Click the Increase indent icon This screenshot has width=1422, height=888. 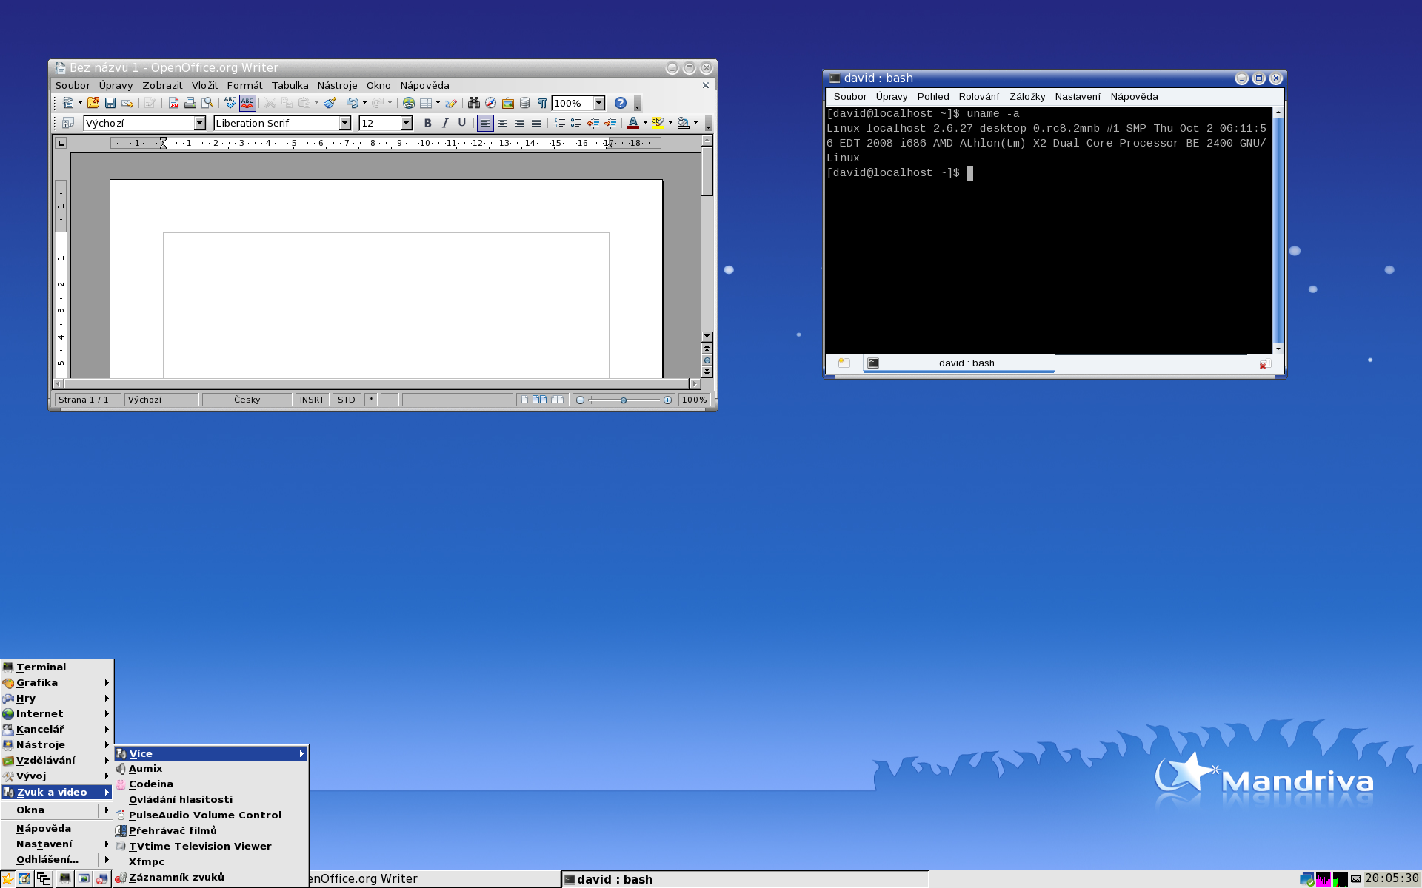(x=610, y=123)
